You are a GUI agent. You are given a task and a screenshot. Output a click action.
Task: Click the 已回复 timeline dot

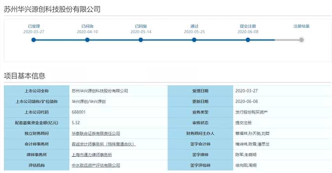(141, 40)
